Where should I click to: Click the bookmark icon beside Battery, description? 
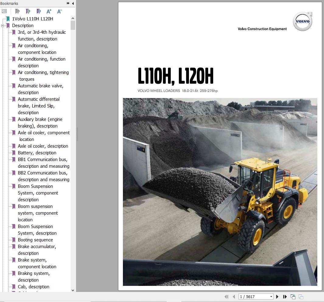point(14,153)
